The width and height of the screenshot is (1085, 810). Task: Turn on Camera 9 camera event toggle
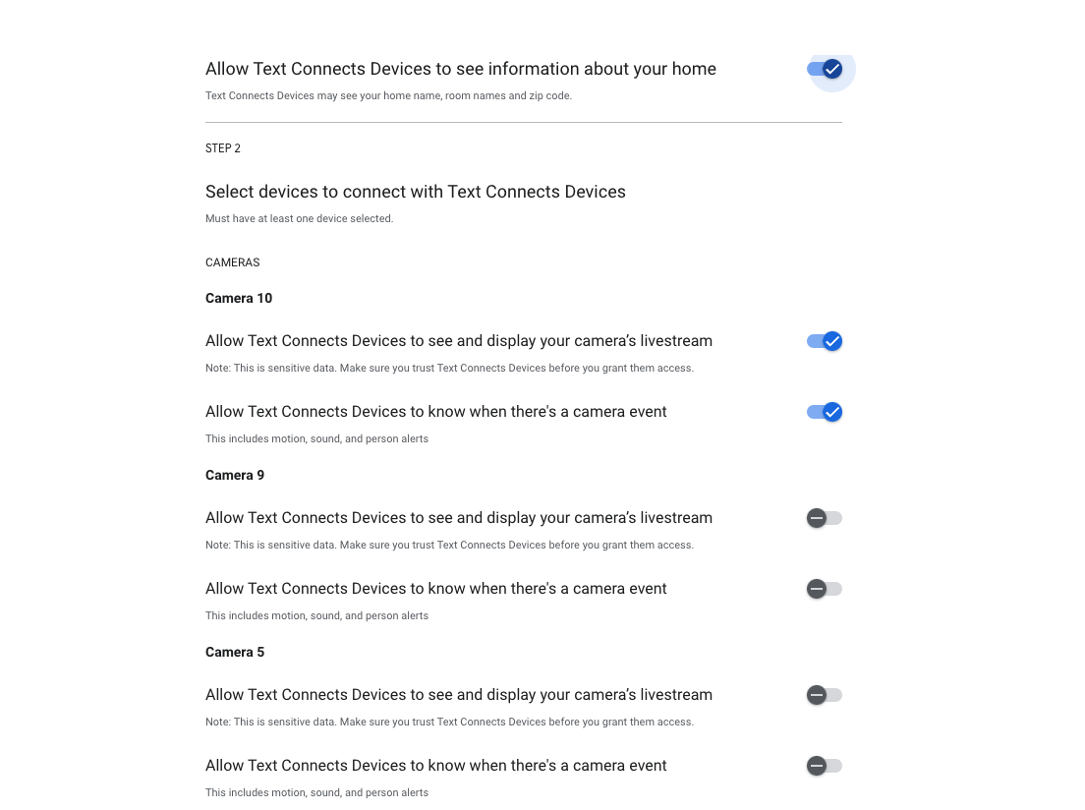coord(824,589)
